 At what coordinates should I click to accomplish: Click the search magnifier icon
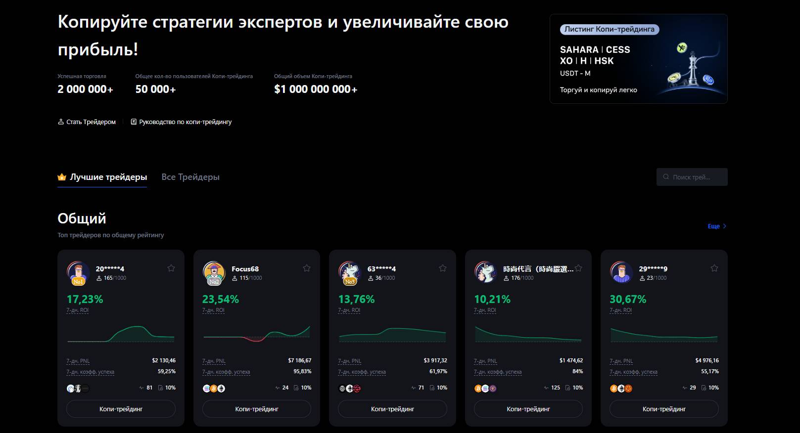point(666,177)
